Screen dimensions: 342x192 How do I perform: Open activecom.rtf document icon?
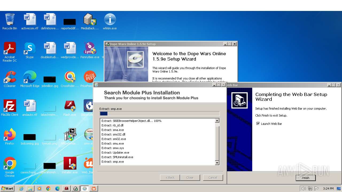(x=30, y=22)
